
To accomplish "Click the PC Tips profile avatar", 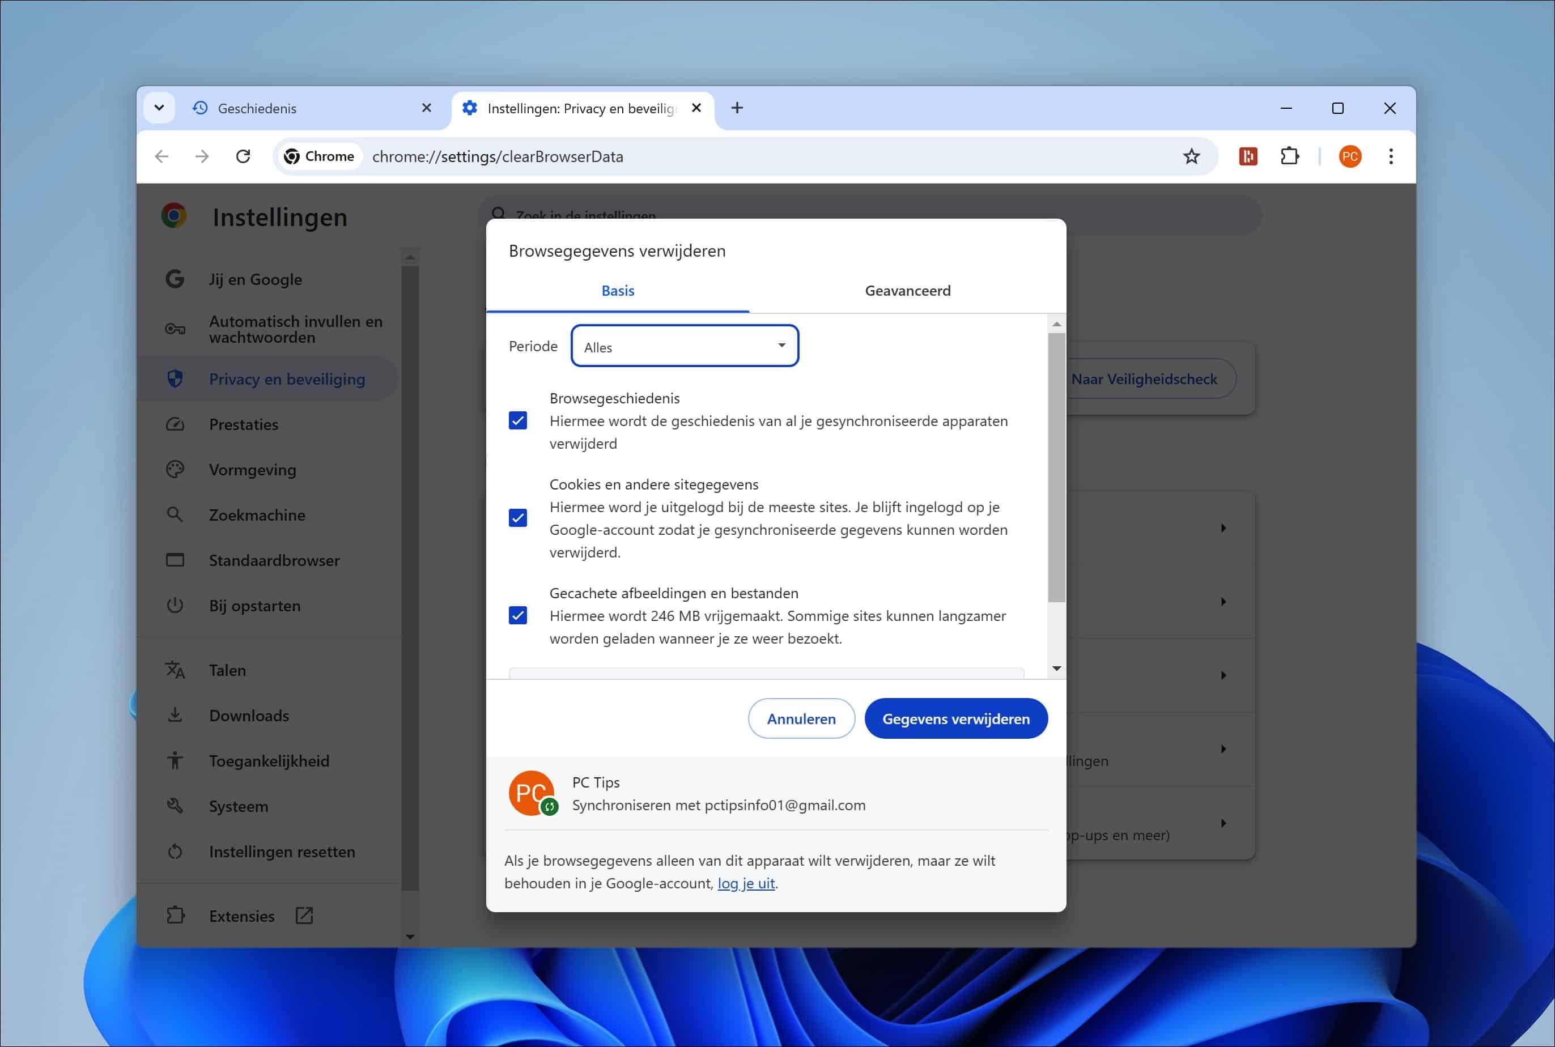I will (533, 793).
